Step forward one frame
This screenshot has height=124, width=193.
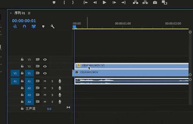tap(114, 2)
